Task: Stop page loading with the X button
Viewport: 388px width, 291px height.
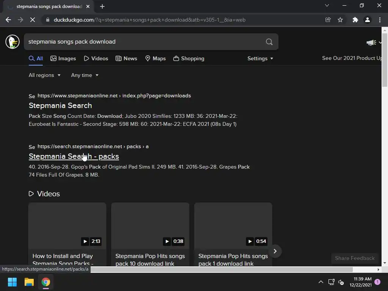Action: coord(33,20)
